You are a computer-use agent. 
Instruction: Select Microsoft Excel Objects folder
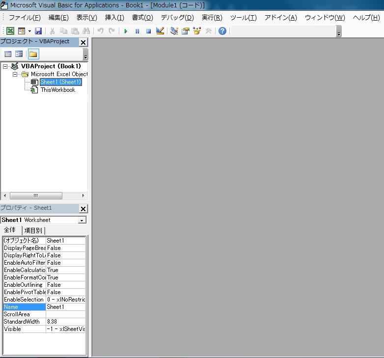pyautogui.click(x=59, y=74)
